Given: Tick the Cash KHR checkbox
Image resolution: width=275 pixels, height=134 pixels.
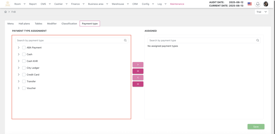Looking at the screenshot, I should [x=24, y=61].
